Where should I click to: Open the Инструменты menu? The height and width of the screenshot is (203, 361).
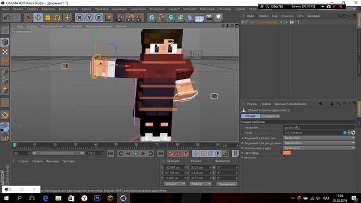coord(68,9)
